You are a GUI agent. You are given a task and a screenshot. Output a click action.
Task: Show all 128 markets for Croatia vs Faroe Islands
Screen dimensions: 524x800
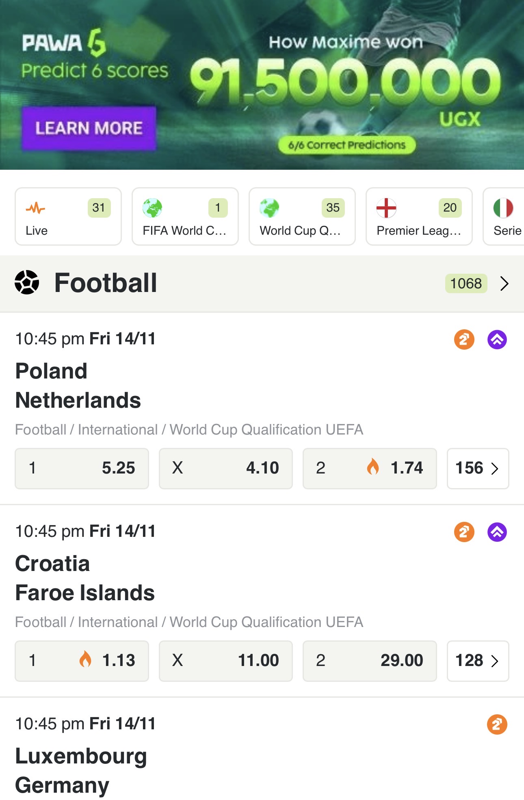(x=477, y=661)
